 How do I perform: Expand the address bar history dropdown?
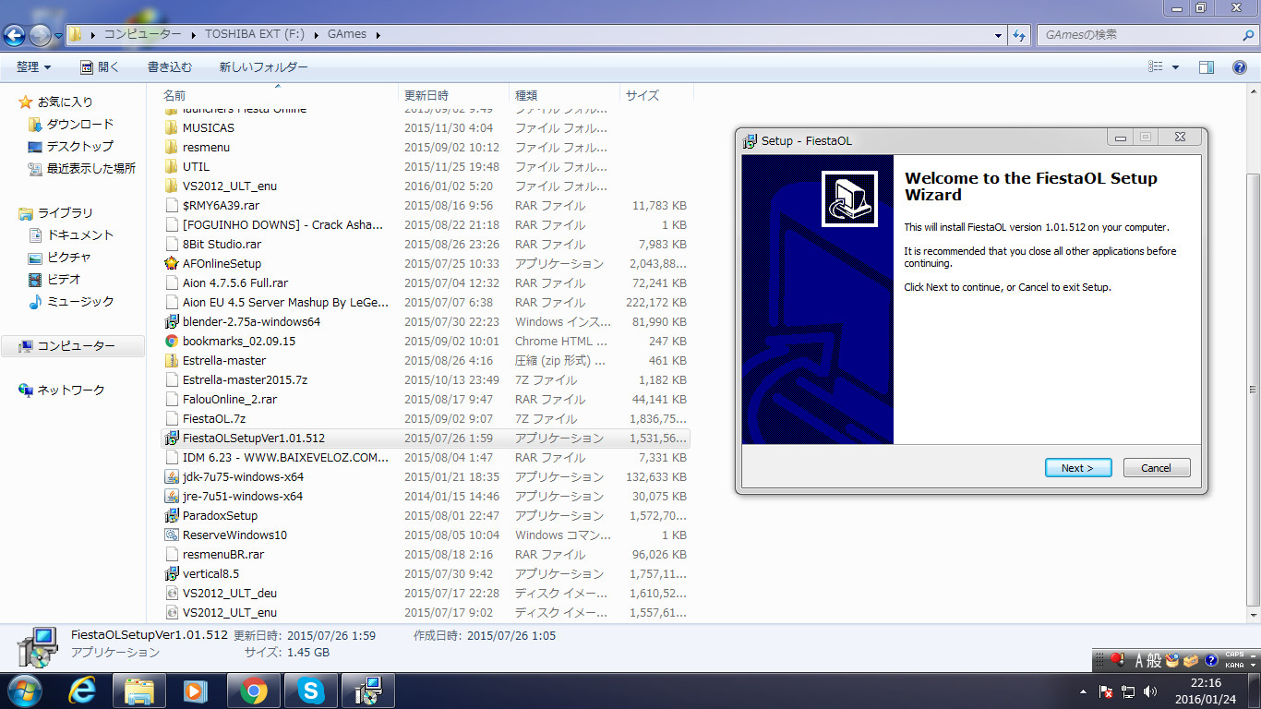999,35
